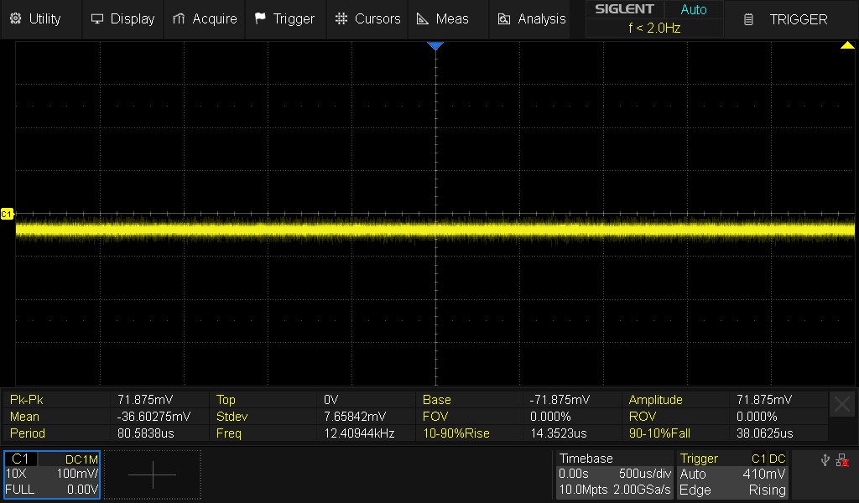Click the SIGLENT logo

click(x=624, y=9)
